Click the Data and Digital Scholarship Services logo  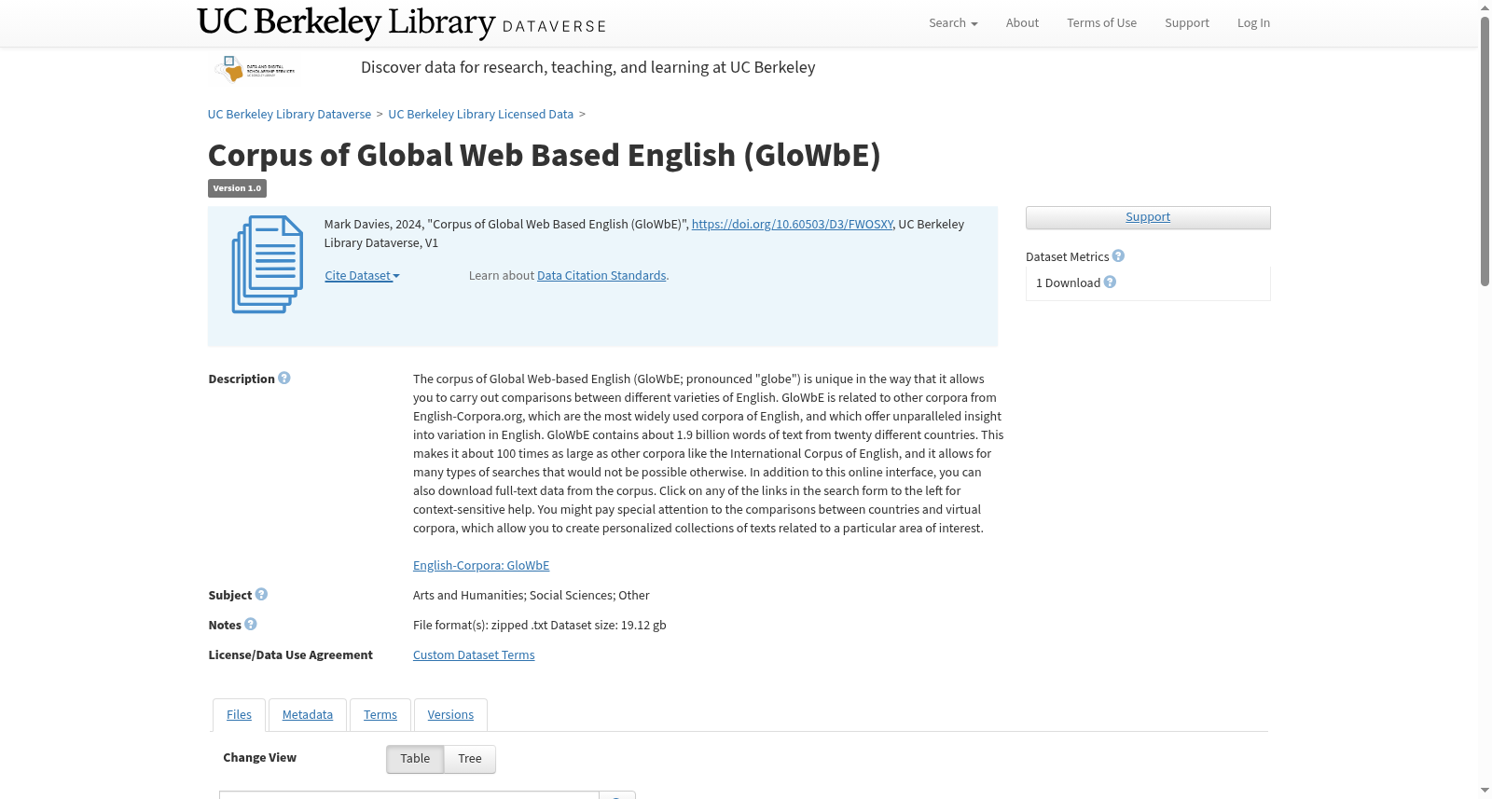tap(256, 69)
